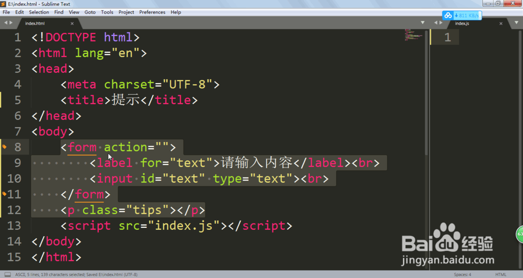Image resolution: width=523 pixels, height=278 pixels.
Task: Click the closing form tag
Action: [x=85, y=194]
